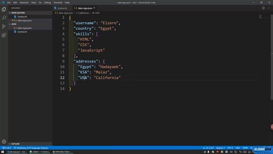273x154 pixels.
Task: Click the "Hadayaek" value on line 10
Action: 109,67
